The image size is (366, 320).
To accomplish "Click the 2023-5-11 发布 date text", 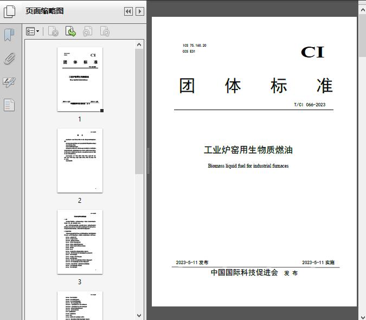I will [192, 263].
